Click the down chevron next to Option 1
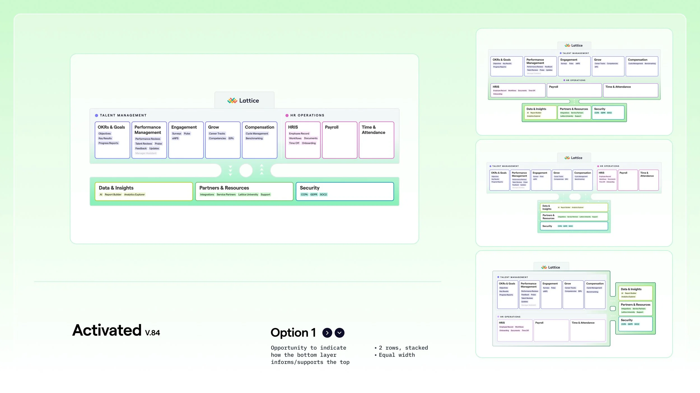The image size is (700, 393). (339, 333)
